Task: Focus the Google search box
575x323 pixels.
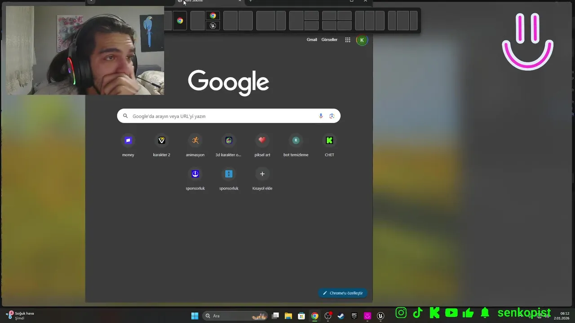Action: coord(229,116)
